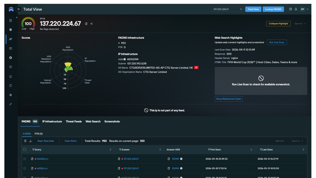Click the Monitor button above the table
Viewport: 316px width, 178px height.
click(280, 141)
